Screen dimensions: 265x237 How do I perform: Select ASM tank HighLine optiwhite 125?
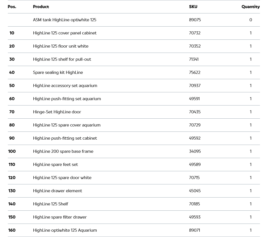(x=64, y=20)
